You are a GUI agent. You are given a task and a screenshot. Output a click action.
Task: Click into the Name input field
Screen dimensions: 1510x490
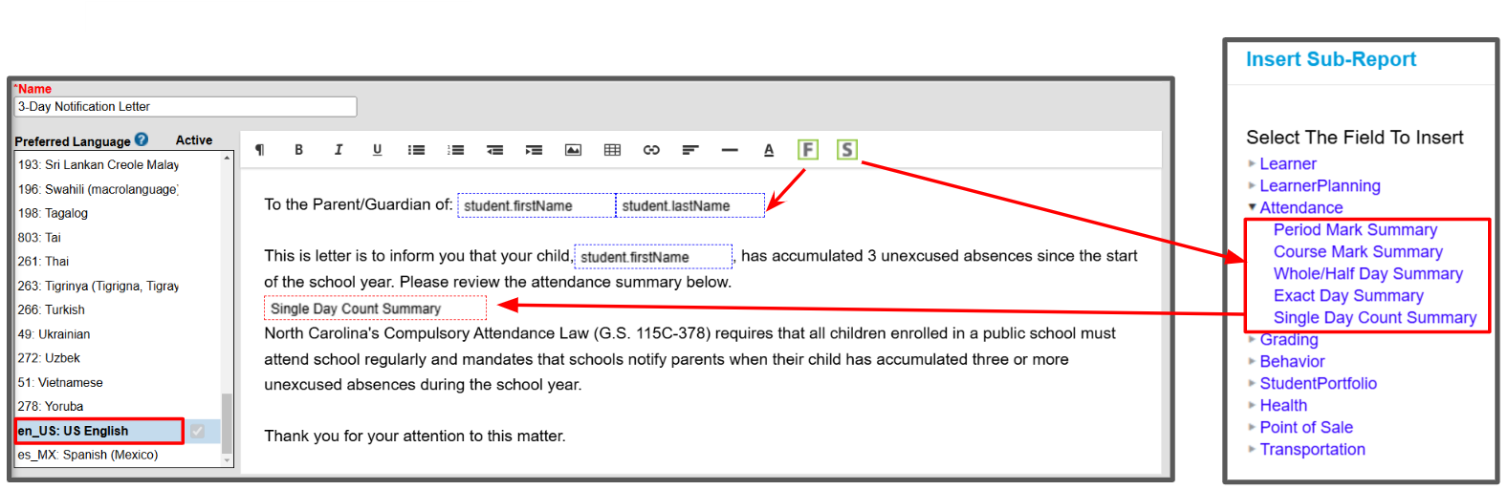186,107
